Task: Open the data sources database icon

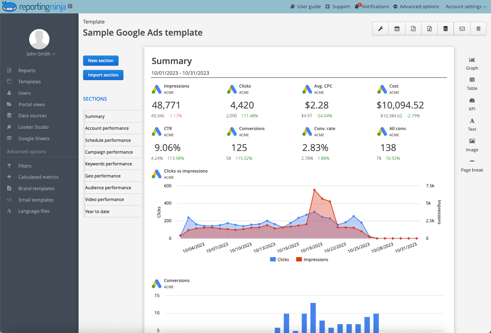Action: pos(446,28)
